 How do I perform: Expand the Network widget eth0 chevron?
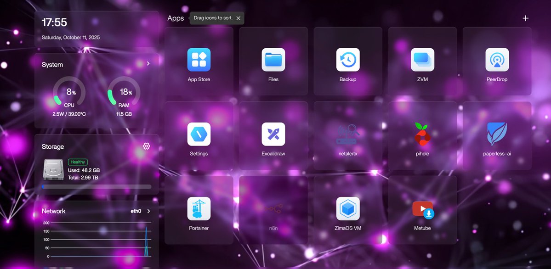click(148, 211)
